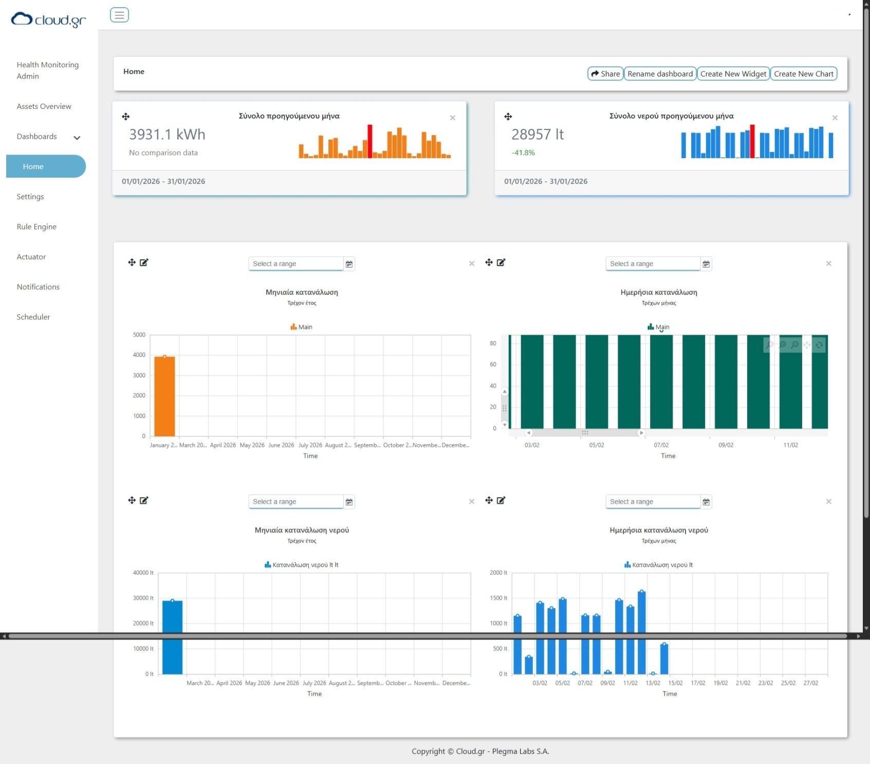Image resolution: width=870 pixels, height=764 pixels.
Task: Edit the Μηνιαία κατανάλωση chart
Action: point(144,262)
